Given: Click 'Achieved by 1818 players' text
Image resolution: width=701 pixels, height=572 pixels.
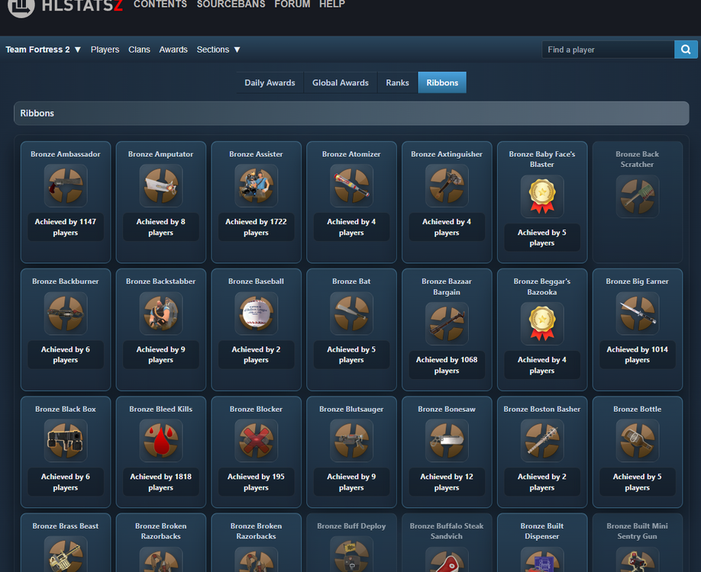Looking at the screenshot, I should click(x=161, y=482).
